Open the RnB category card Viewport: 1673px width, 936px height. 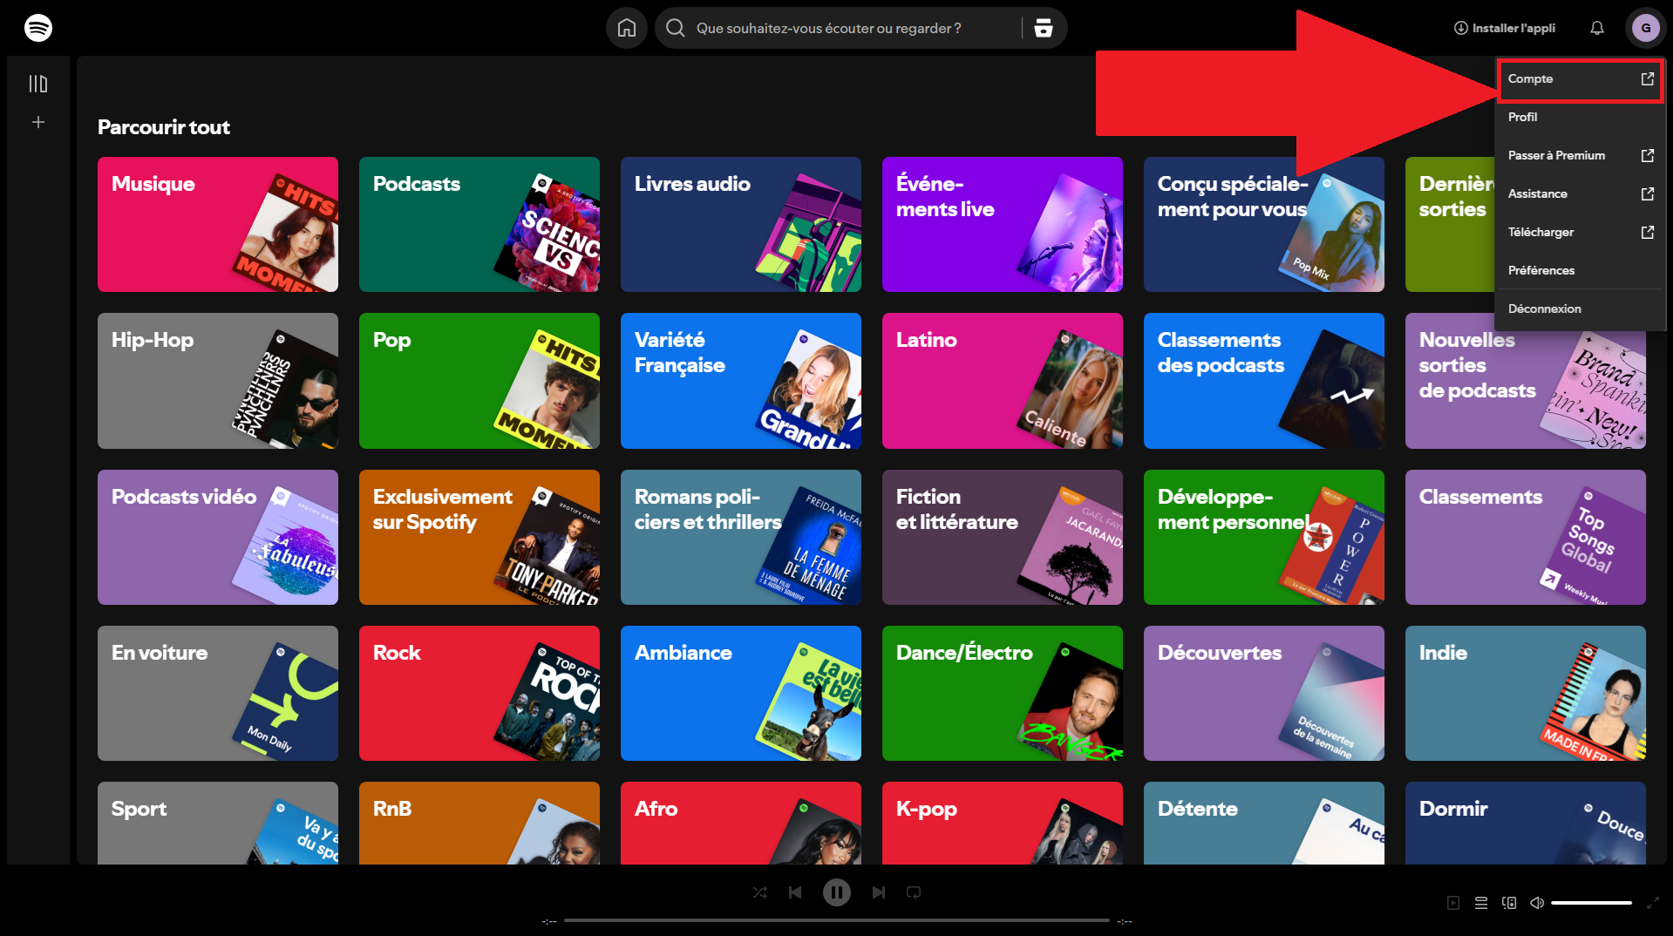479,824
